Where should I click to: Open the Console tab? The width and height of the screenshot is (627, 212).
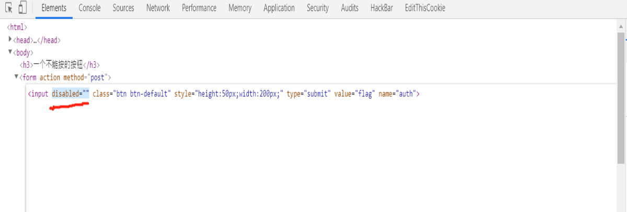[x=90, y=8]
